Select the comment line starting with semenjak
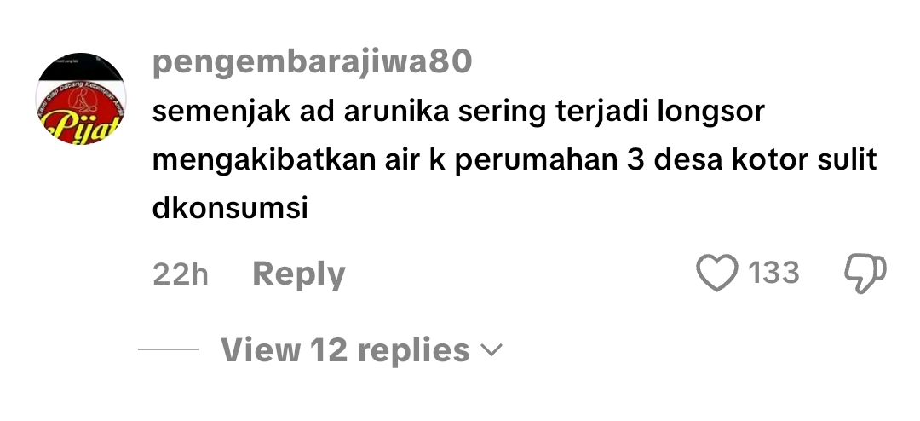 458,112
